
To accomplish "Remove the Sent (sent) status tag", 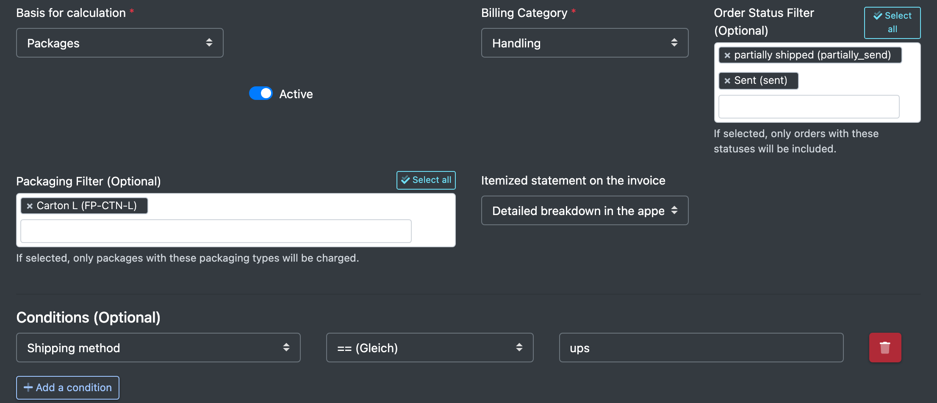I will pyautogui.click(x=727, y=81).
